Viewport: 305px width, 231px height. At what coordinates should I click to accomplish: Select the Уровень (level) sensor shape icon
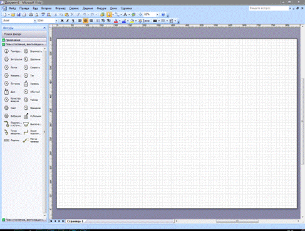click(x=26, y=83)
